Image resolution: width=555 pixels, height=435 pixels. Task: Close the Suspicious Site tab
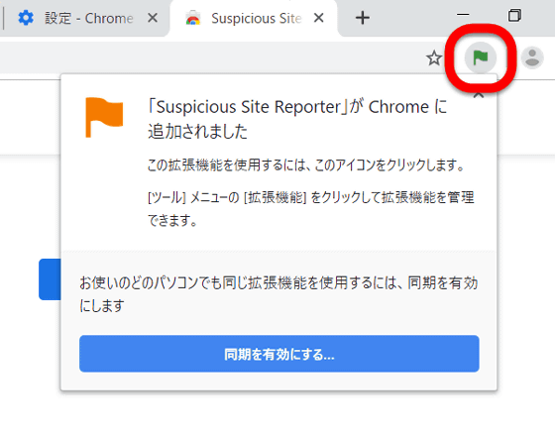(x=318, y=18)
